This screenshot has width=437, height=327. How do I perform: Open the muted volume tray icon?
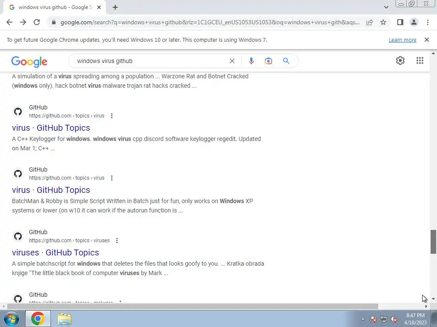click(x=394, y=319)
